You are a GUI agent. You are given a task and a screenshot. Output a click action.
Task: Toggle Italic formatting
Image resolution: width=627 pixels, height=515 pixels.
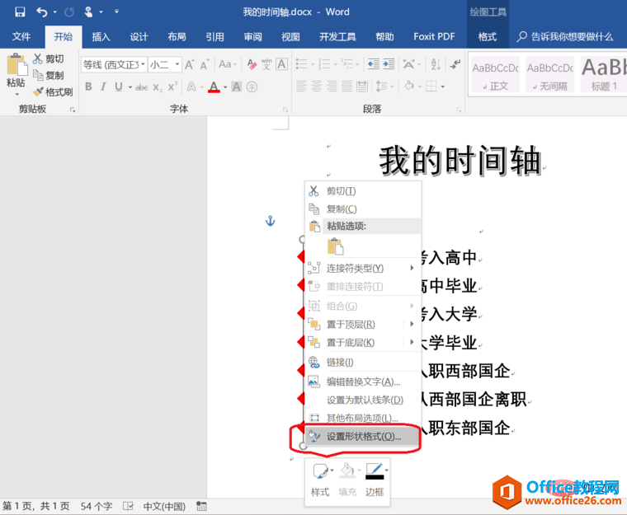point(103,87)
